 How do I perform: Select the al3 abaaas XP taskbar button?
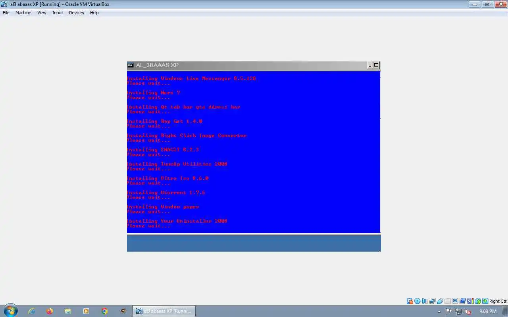164,311
